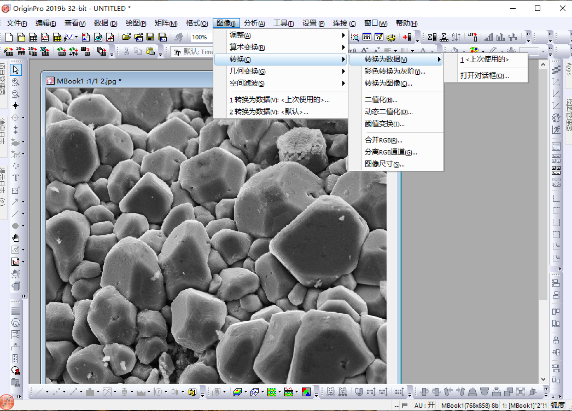
Task: Select the Screen Reader crosshair tool
Action: 16,105
